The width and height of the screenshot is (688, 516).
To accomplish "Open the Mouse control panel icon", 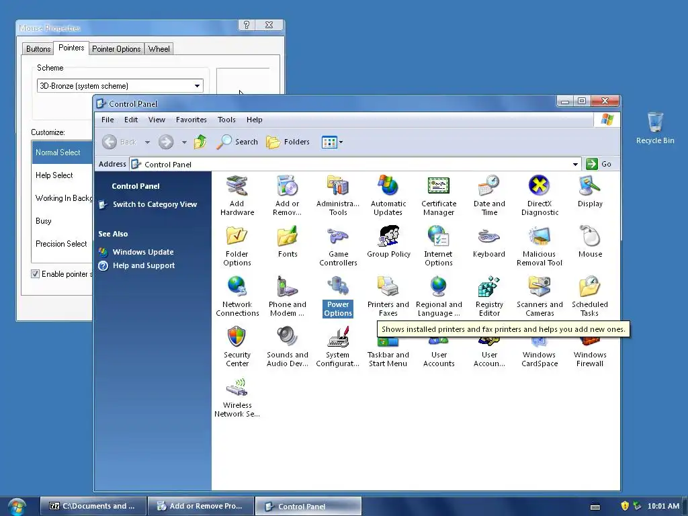I will 590,241.
